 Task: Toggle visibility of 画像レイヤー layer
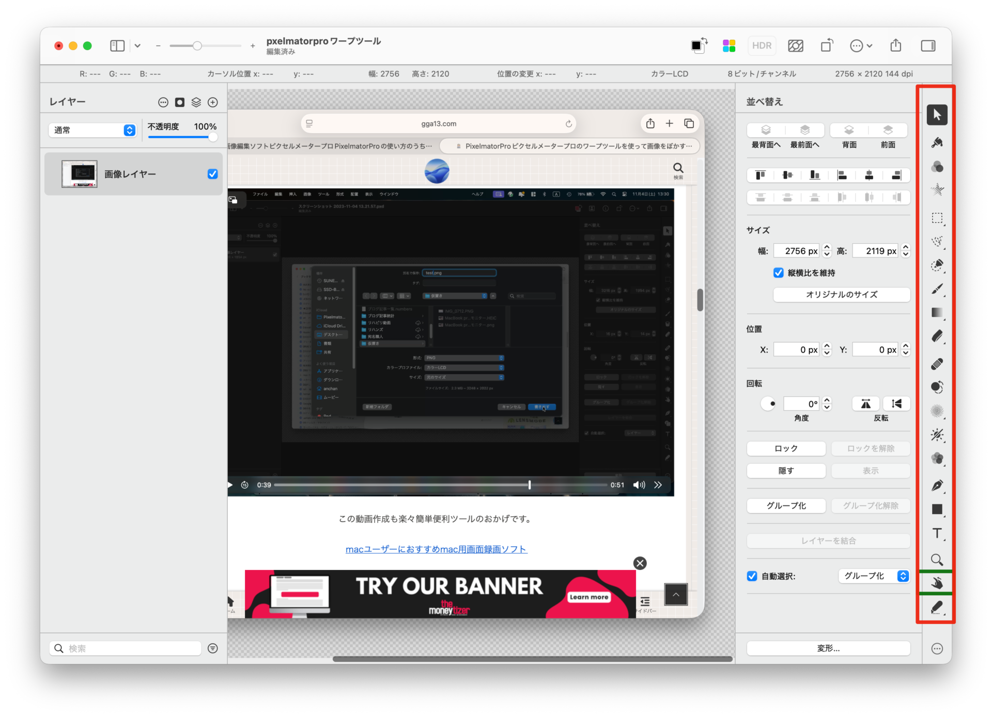(x=212, y=174)
